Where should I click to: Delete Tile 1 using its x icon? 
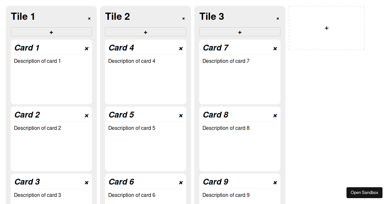pyautogui.click(x=89, y=18)
